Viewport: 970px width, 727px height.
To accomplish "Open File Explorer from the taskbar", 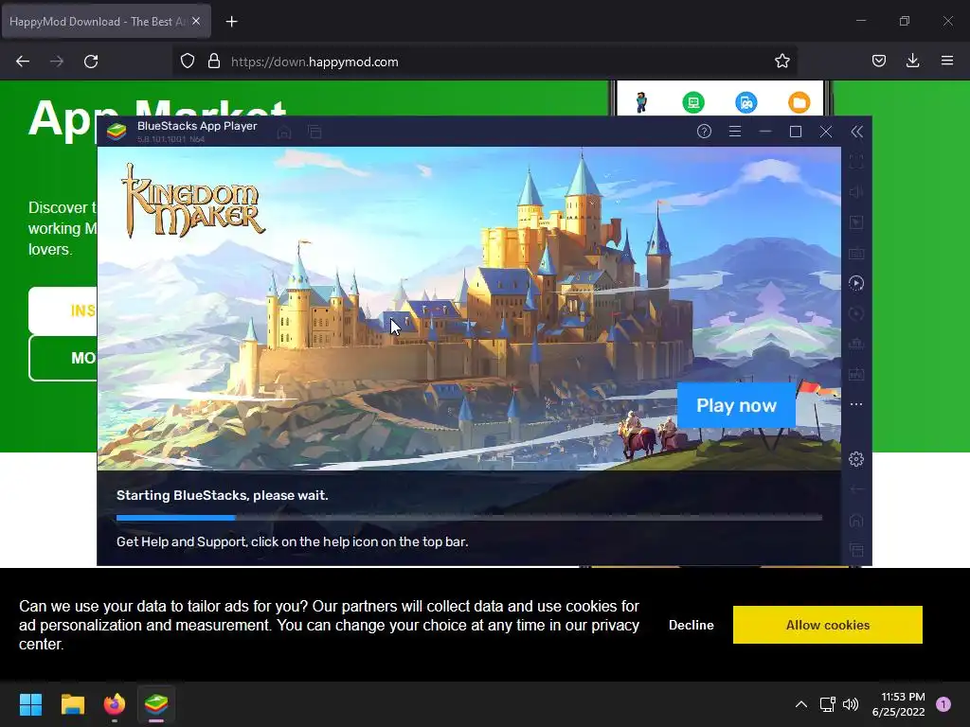I will coord(72,704).
